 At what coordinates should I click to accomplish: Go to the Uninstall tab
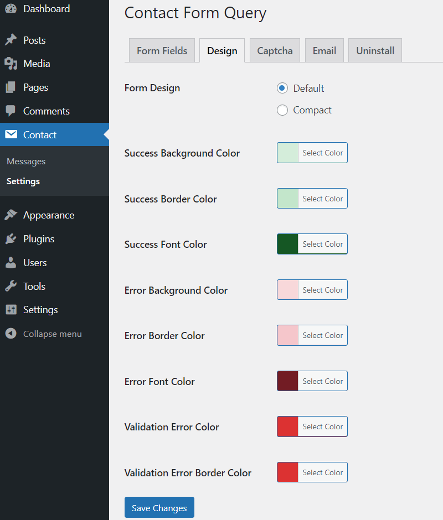click(375, 50)
